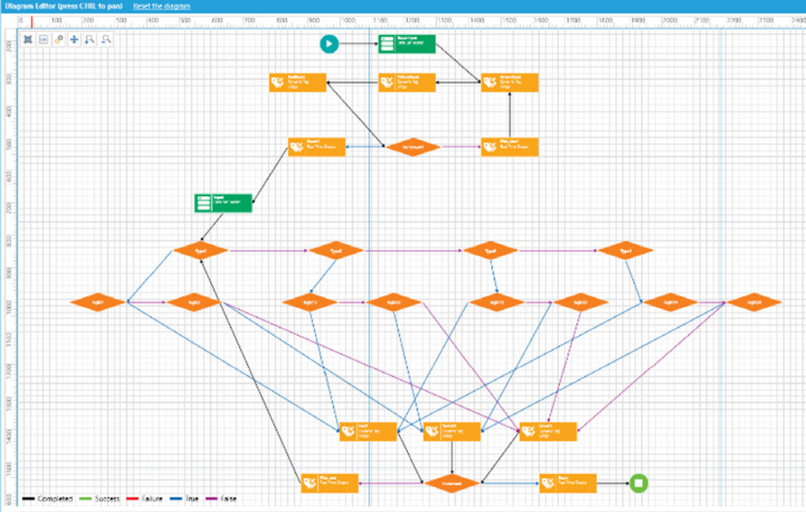Select the pan/move cross-arrows tool
The height and width of the screenshot is (512, 806).
[x=74, y=40]
